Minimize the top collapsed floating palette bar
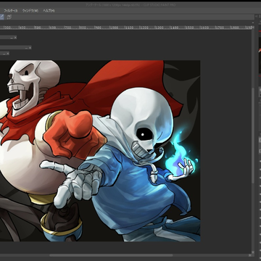The height and width of the screenshot is (261, 261). (x=12, y=38)
